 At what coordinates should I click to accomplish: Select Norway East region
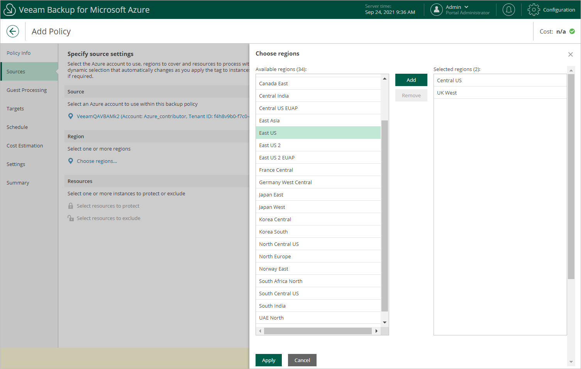[318, 269]
